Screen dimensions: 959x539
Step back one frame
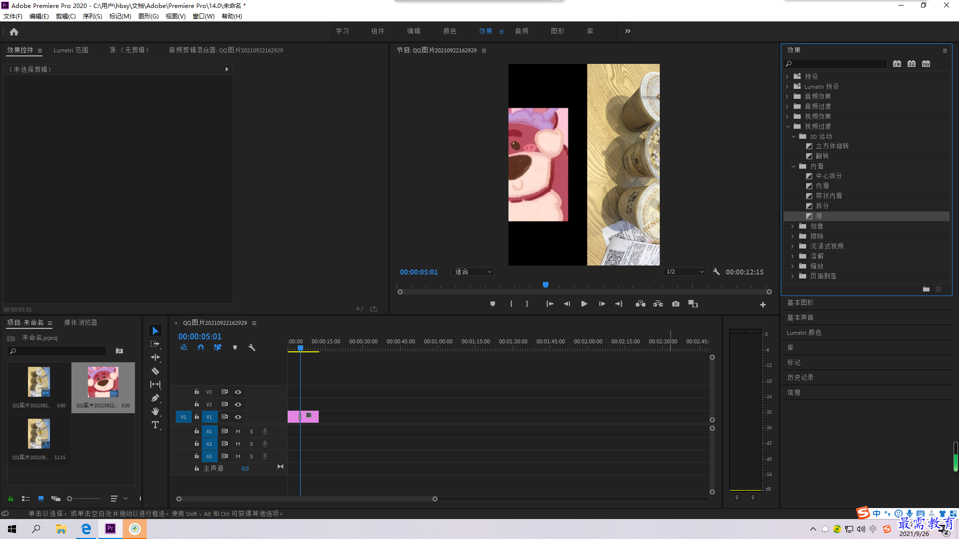pyautogui.click(x=567, y=304)
